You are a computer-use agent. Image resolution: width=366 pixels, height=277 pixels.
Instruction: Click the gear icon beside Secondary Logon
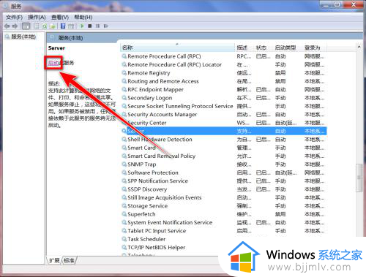pos(124,98)
